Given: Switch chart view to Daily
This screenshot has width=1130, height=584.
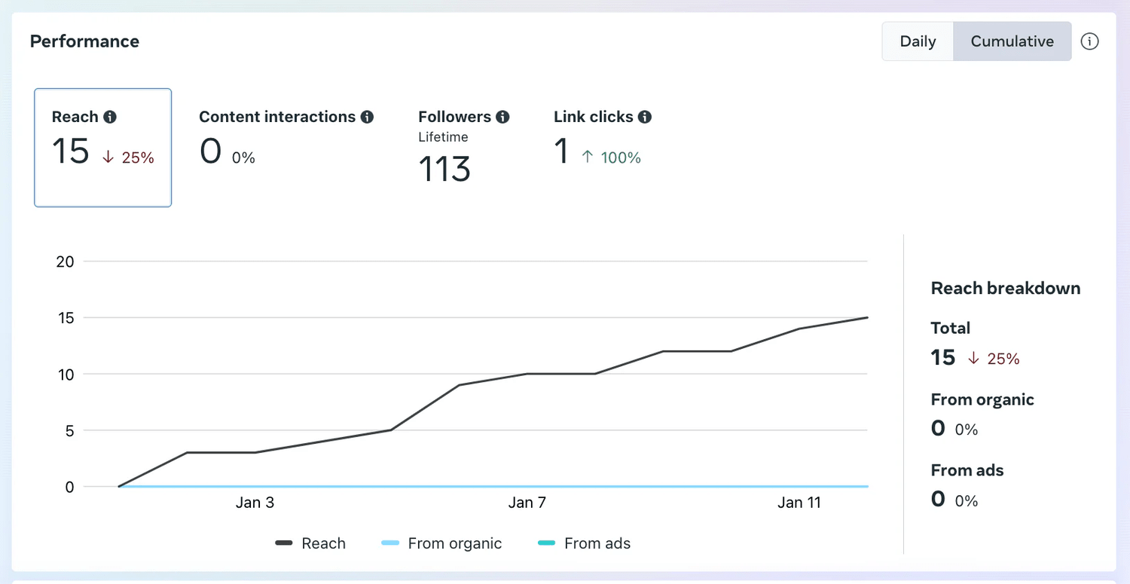Looking at the screenshot, I should coord(918,41).
